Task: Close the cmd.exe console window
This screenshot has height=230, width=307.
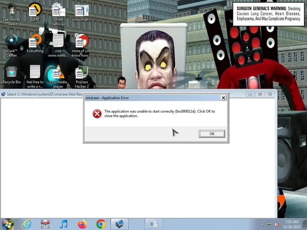Action: point(270,94)
